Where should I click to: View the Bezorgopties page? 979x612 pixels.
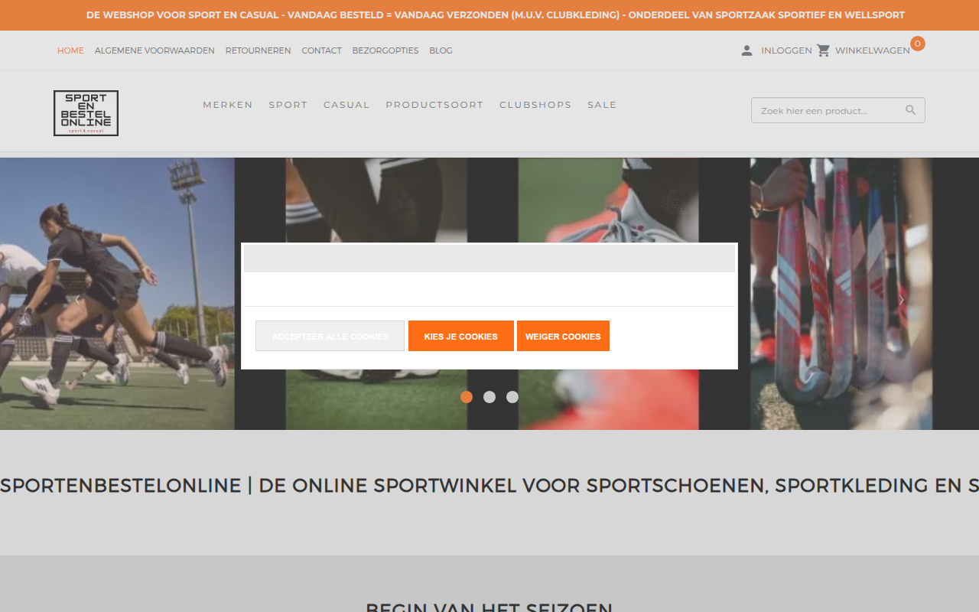(385, 50)
